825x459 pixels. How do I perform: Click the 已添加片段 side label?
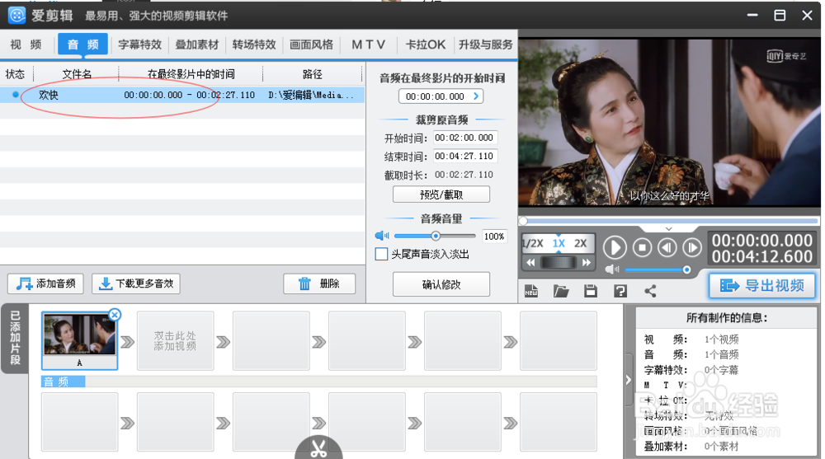click(15, 338)
